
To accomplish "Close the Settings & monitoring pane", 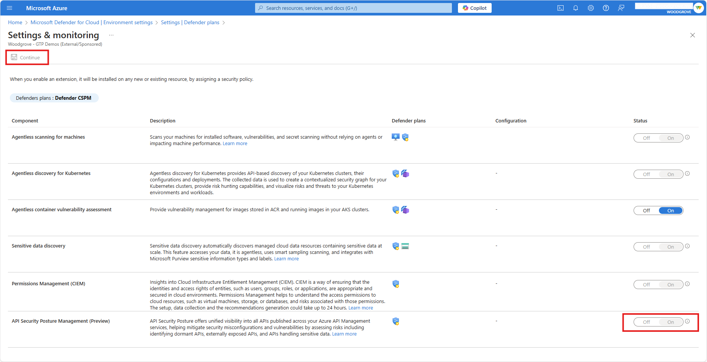I will (x=693, y=35).
